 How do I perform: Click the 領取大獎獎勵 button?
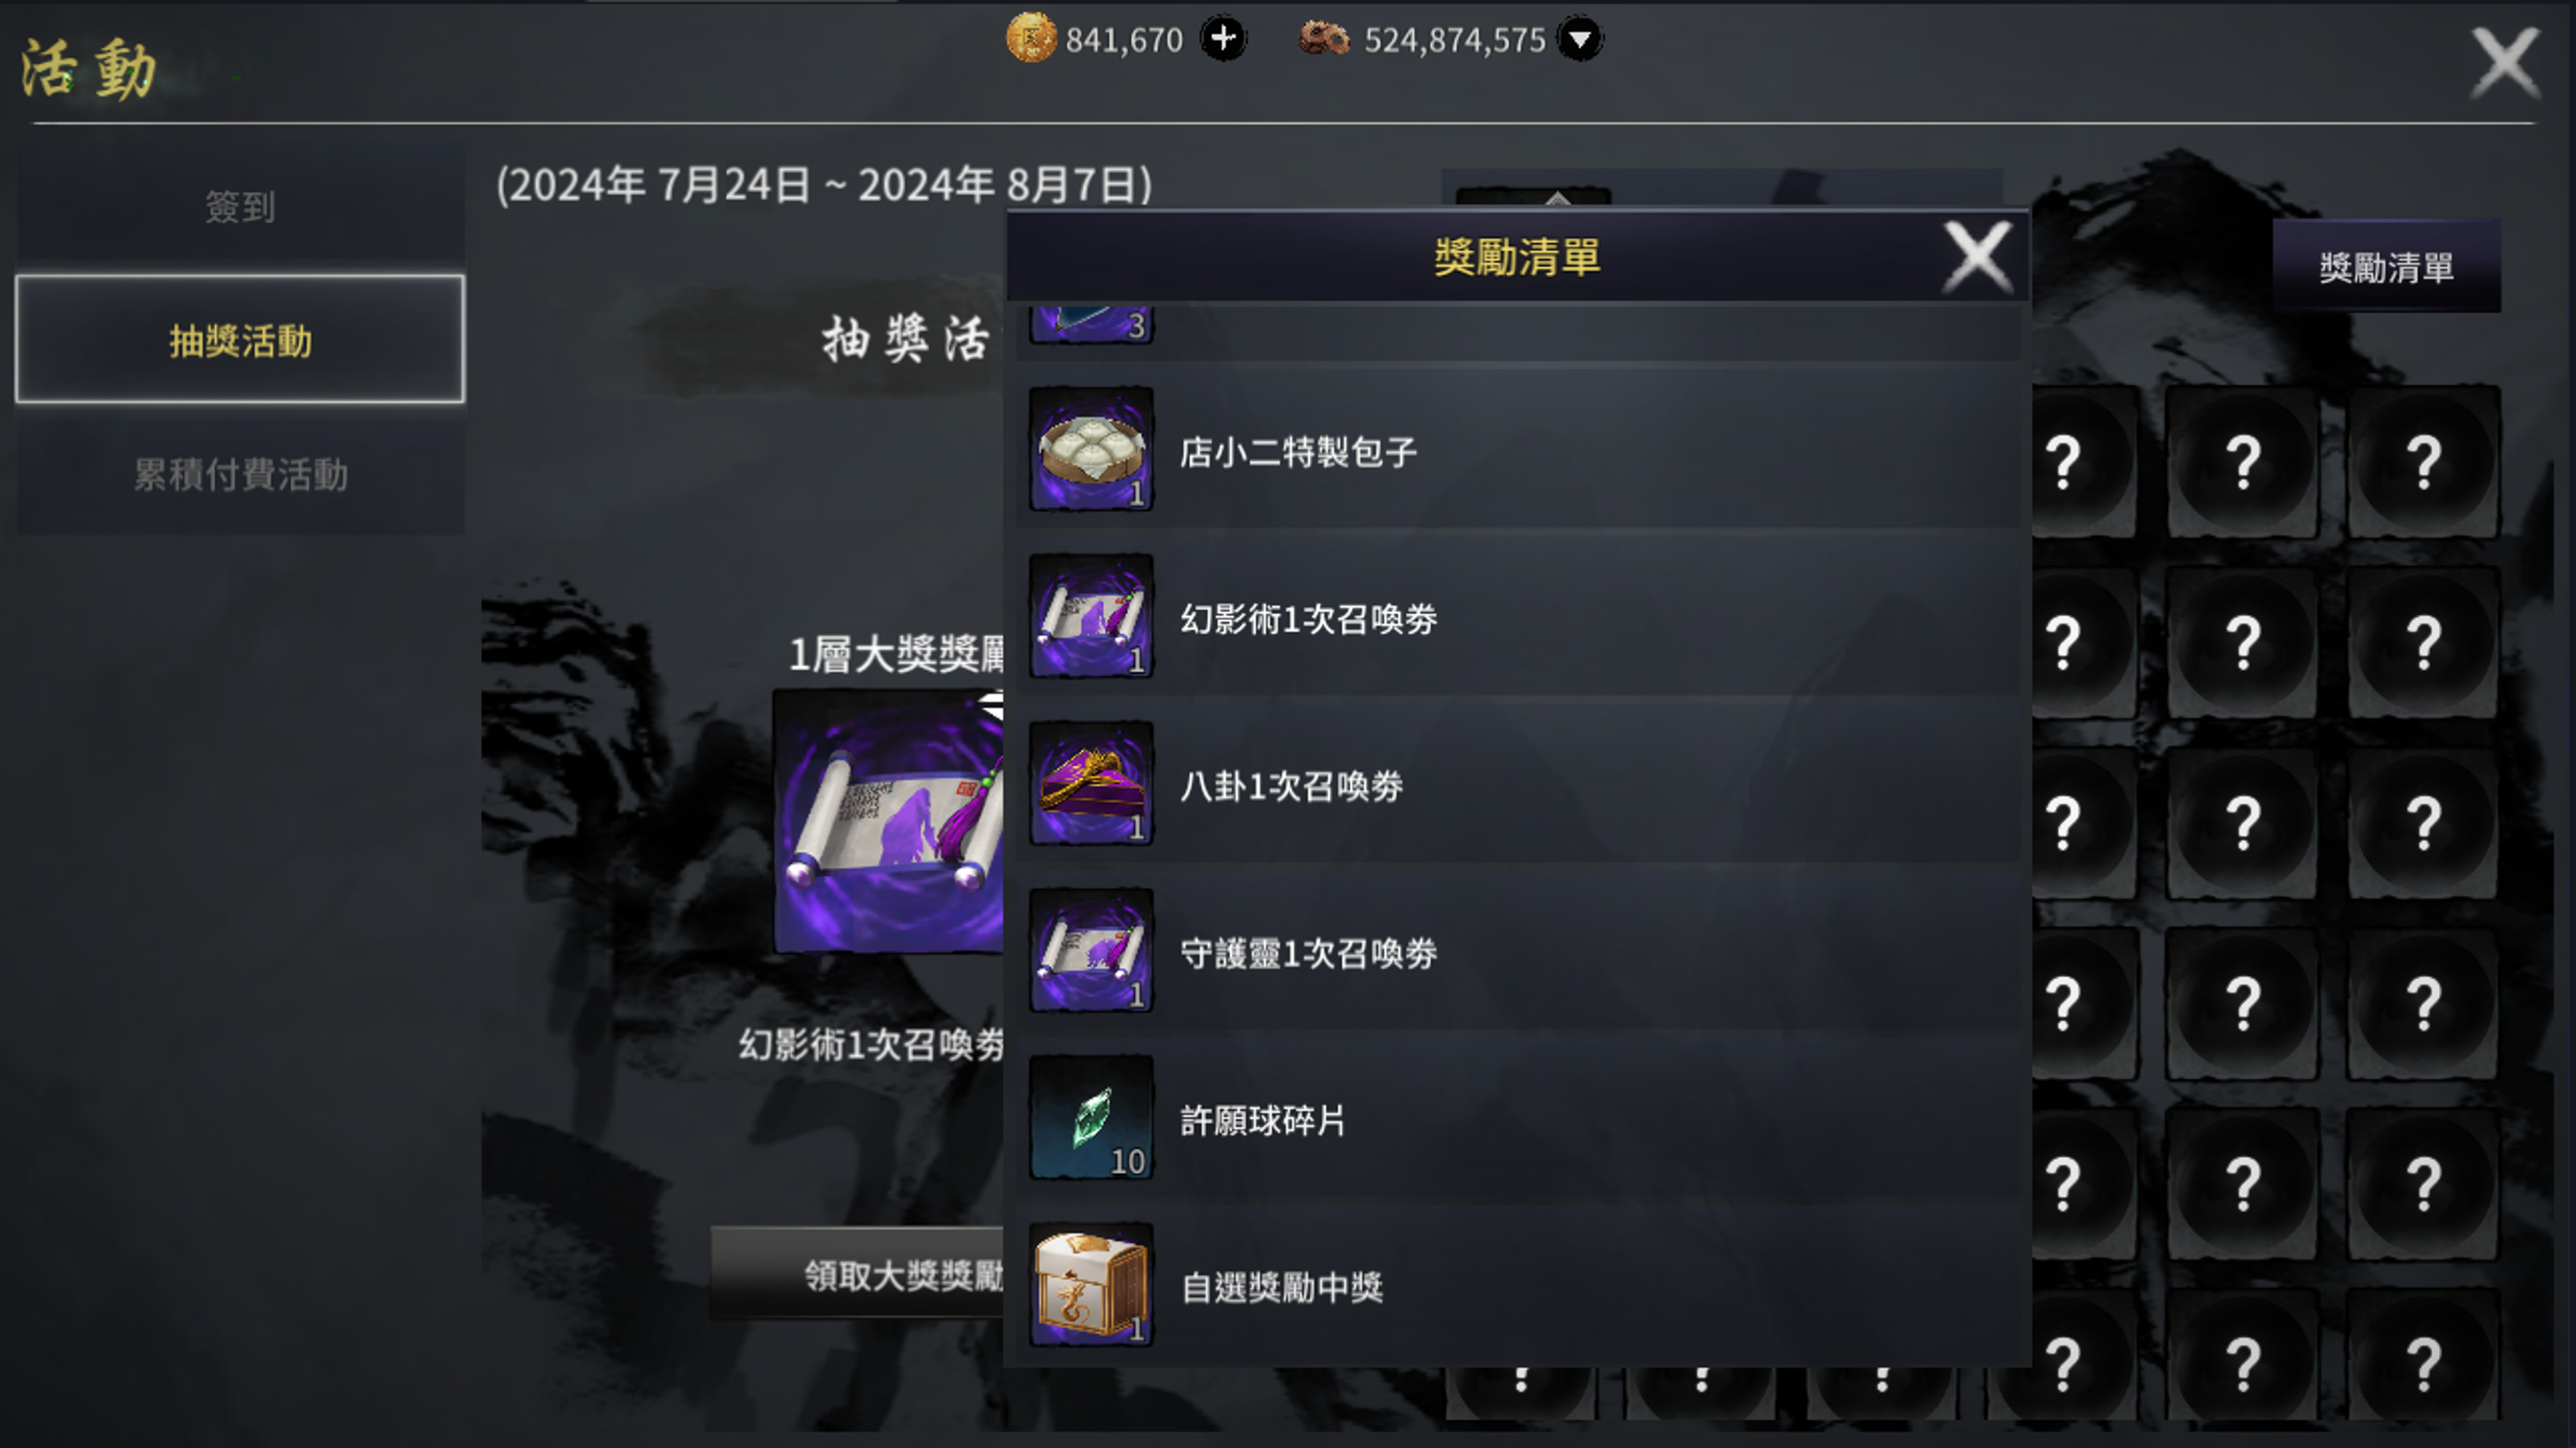tap(858, 1273)
